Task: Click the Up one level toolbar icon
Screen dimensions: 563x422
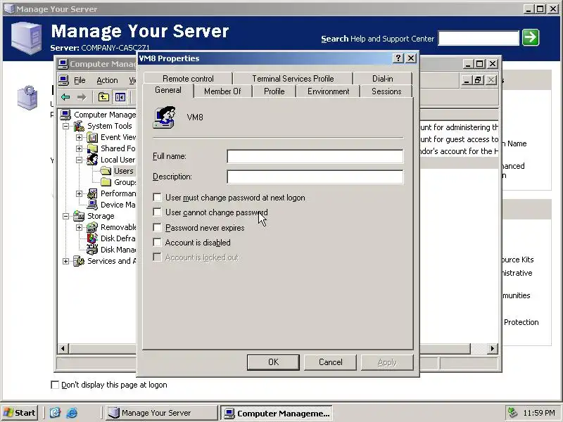Action: 103,97
